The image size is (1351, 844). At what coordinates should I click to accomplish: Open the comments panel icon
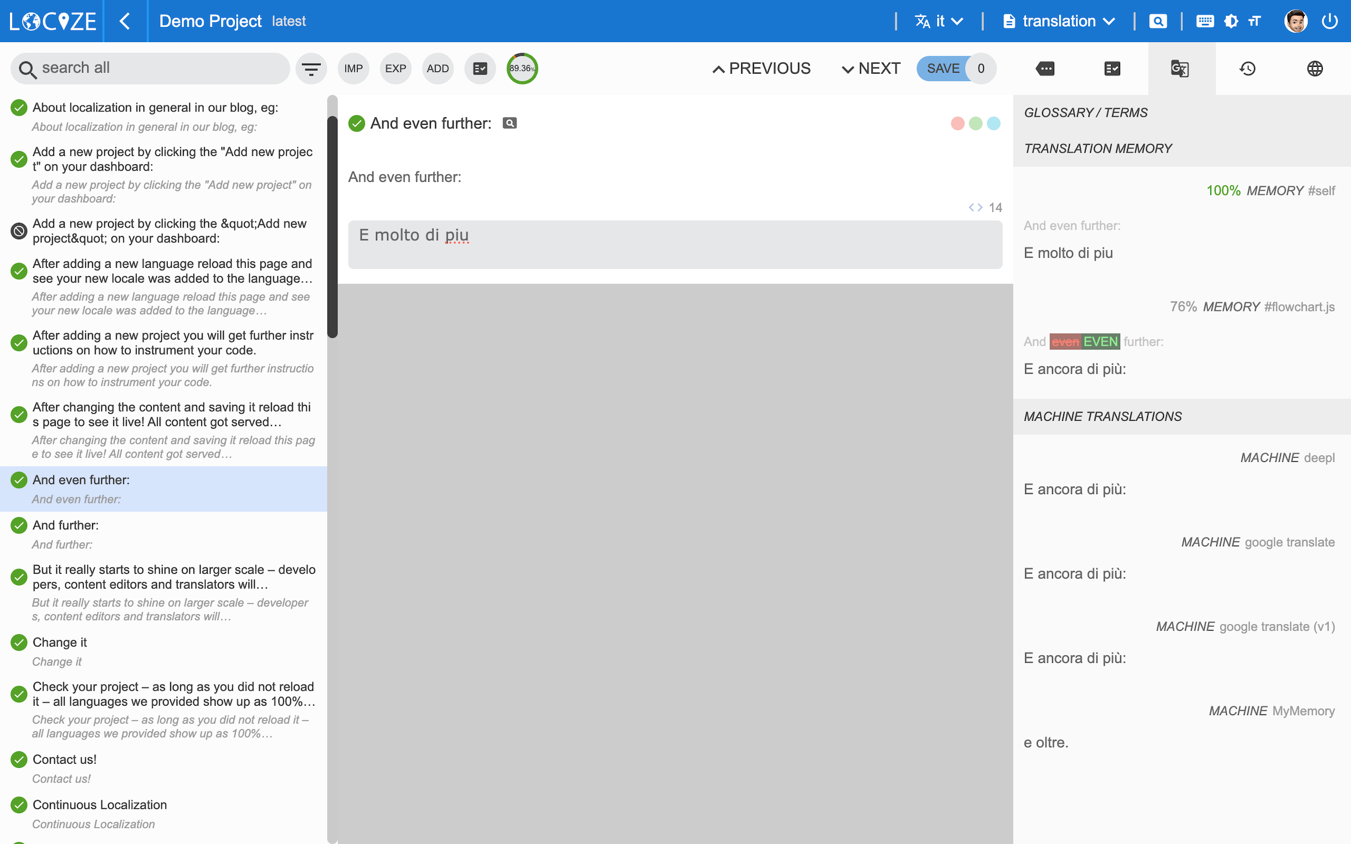pyautogui.click(x=1045, y=69)
